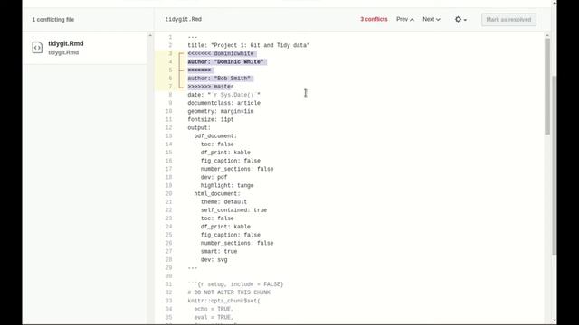Click line 'smart: true' neighbor 'number_sections: false' on line 26
Viewport: 579px width, 325px height.
237,243
